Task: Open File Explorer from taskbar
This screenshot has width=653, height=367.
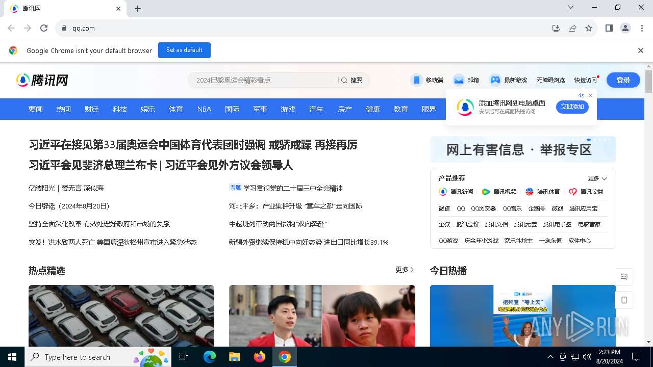Action: click(x=234, y=357)
